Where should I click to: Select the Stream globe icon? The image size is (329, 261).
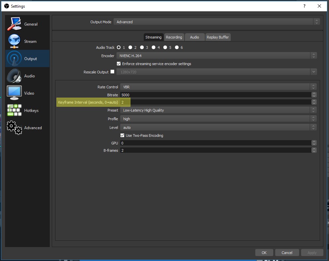[14, 41]
